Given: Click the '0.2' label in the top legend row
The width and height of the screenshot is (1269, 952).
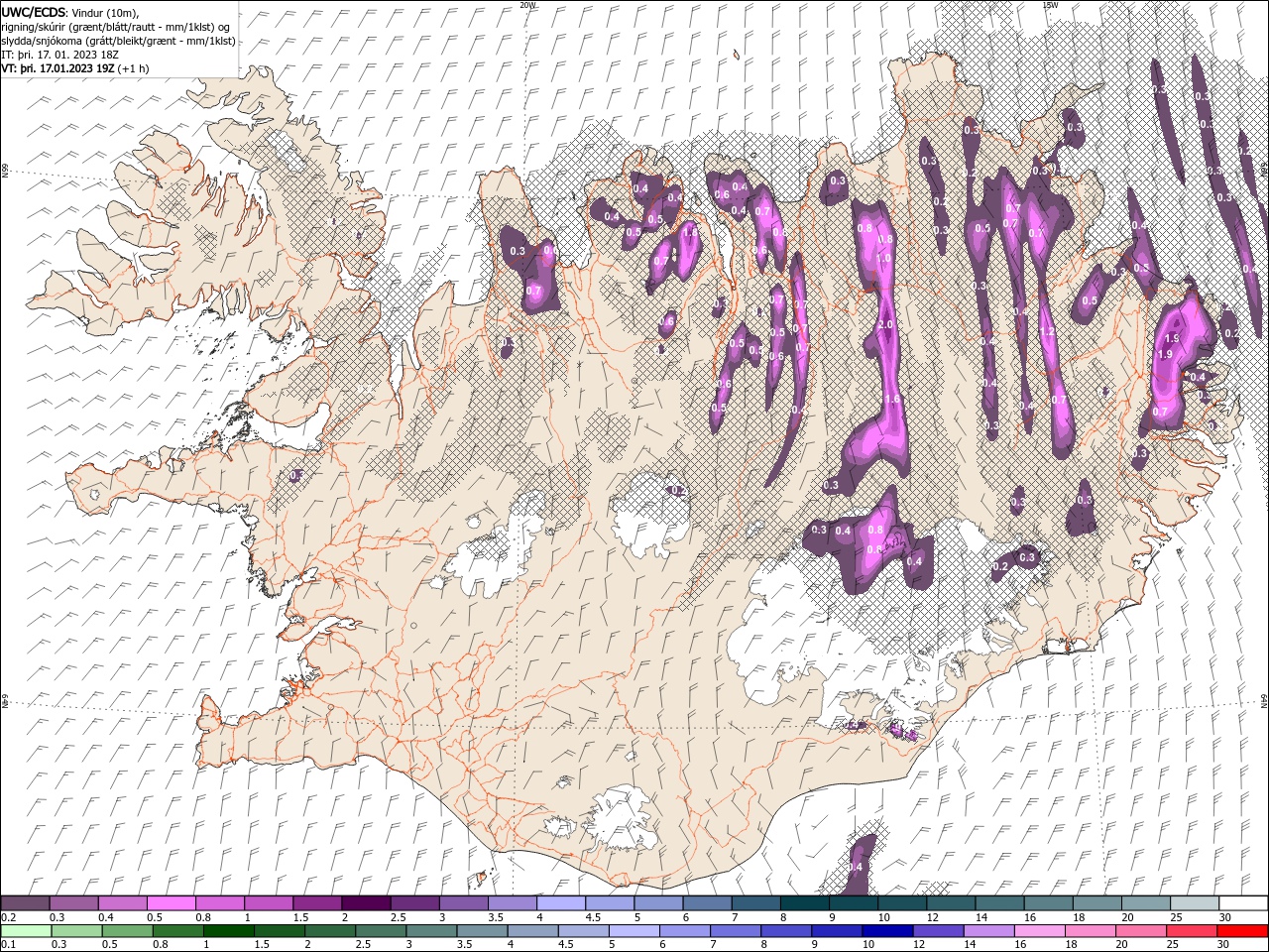Looking at the screenshot, I should (x=8, y=917).
